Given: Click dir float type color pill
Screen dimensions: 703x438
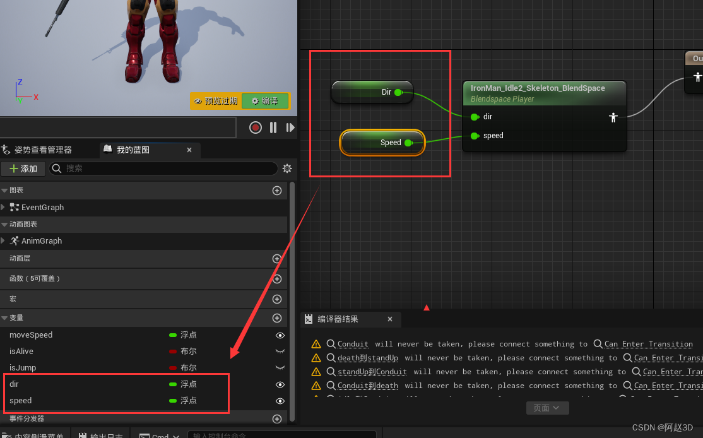Looking at the screenshot, I should click(173, 384).
